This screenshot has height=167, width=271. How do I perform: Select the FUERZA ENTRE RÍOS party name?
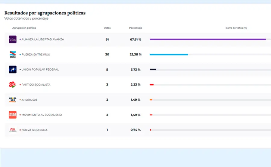pos(36,55)
